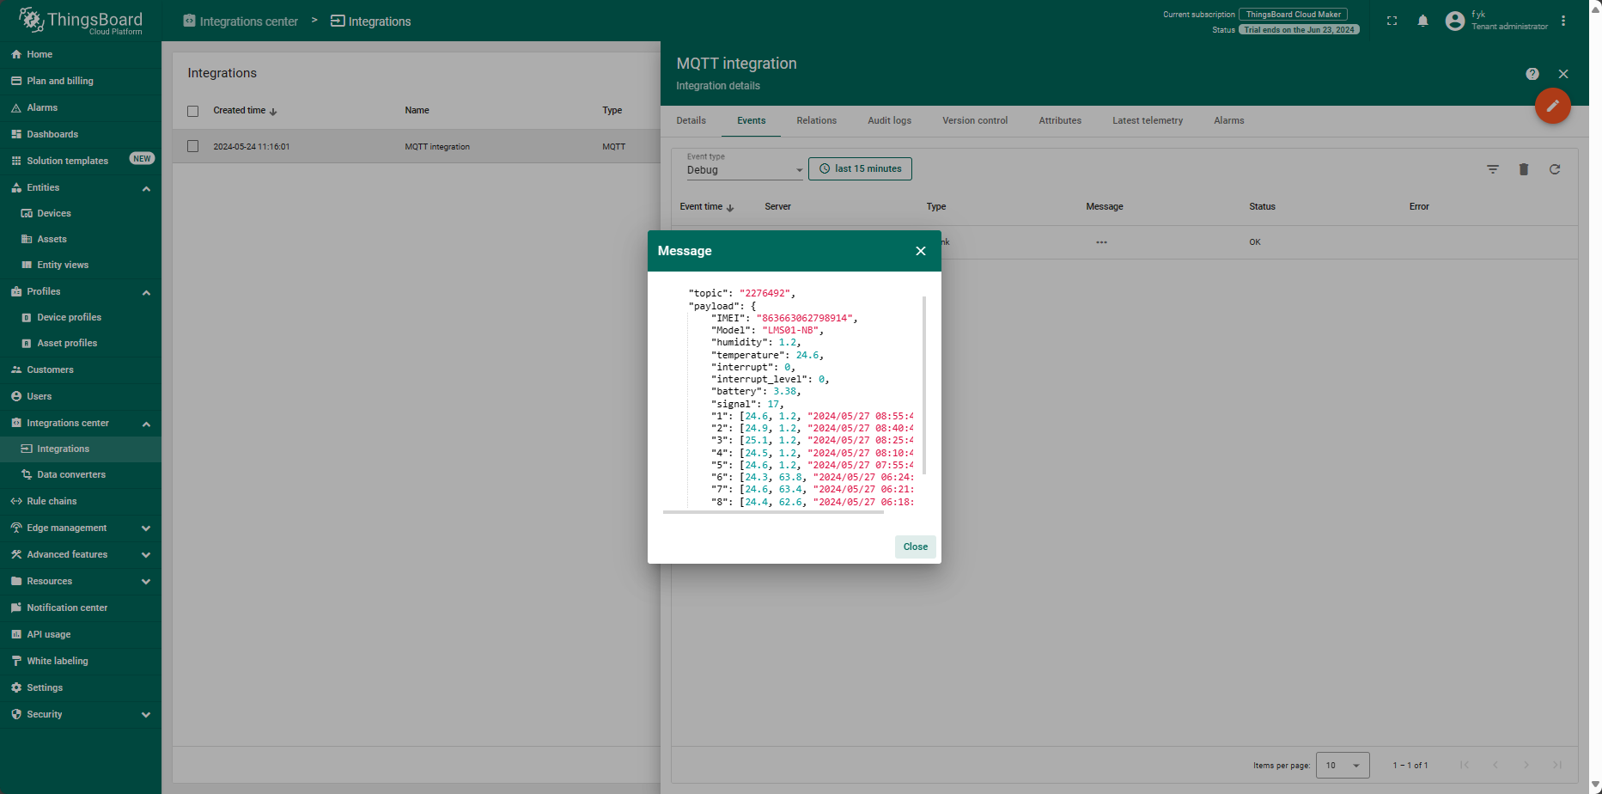Click the orange pencil edit button
Viewport: 1602px width, 794px height.
point(1552,106)
